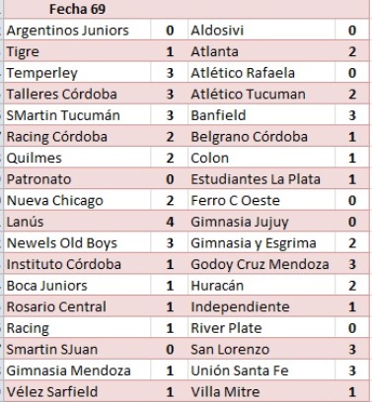Click the Nueva Chicago cell
Viewport: 372px width, 402px height.
77,200
